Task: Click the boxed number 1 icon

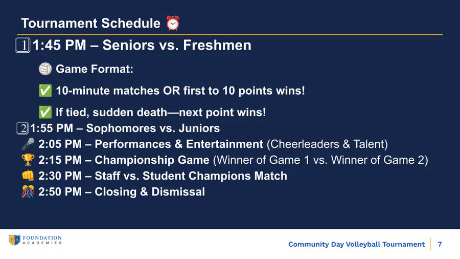Action: point(22,46)
